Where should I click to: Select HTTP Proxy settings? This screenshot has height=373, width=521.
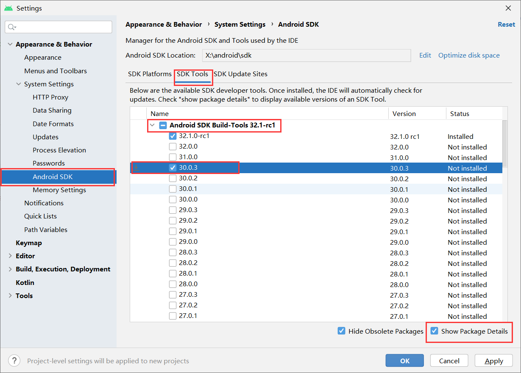(x=50, y=97)
